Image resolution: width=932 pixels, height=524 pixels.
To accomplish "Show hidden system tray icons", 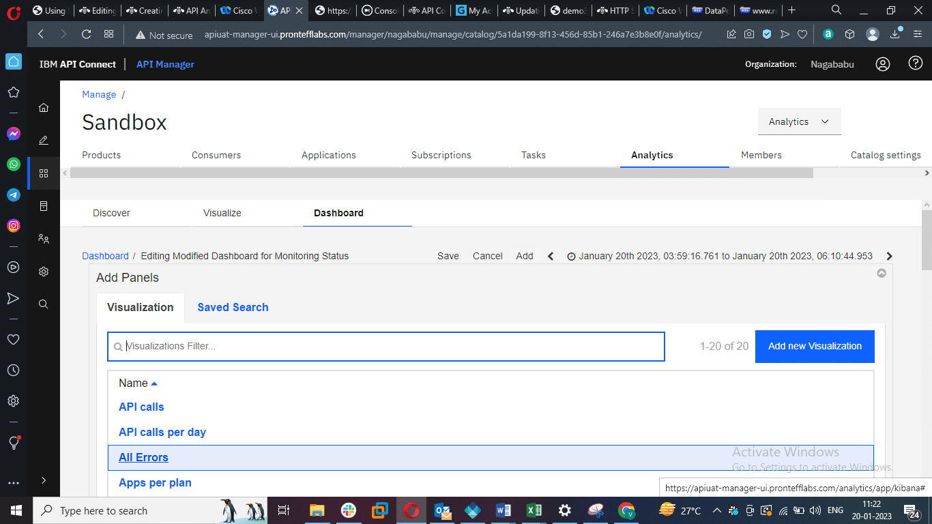I will [717, 510].
